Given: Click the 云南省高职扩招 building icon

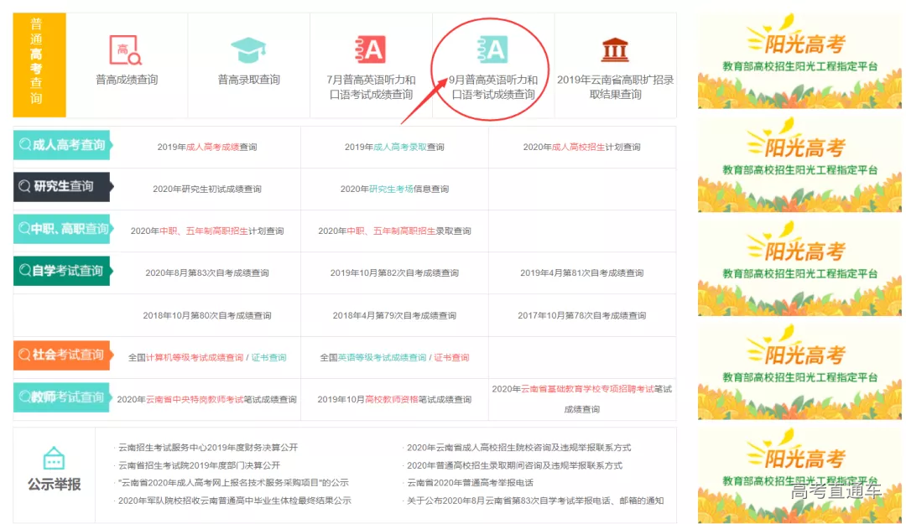Looking at the screenshot, I should [615, 50].
